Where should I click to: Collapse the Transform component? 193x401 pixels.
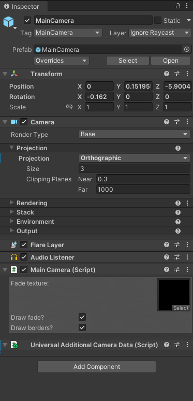(x=5, y=74)
